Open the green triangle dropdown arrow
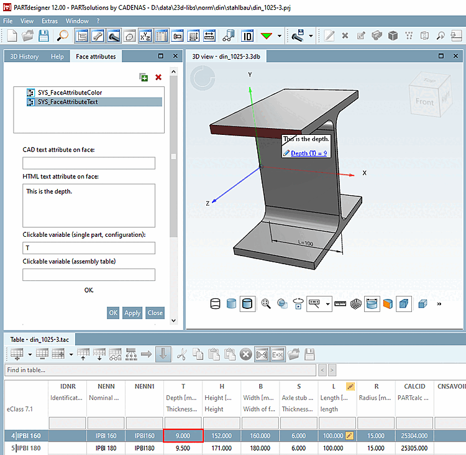The width and height of the screenshot is (466, 455). 280,36
